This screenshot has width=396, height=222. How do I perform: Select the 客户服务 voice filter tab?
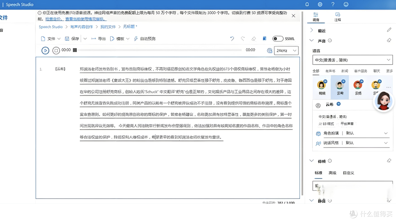(361, 71)
